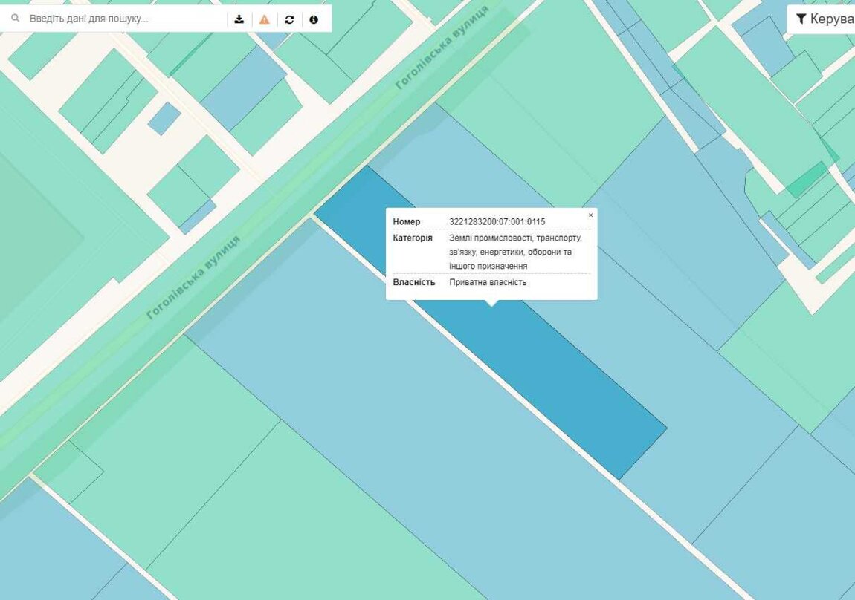Open the orange warning triangle icon

click(265, 19)
